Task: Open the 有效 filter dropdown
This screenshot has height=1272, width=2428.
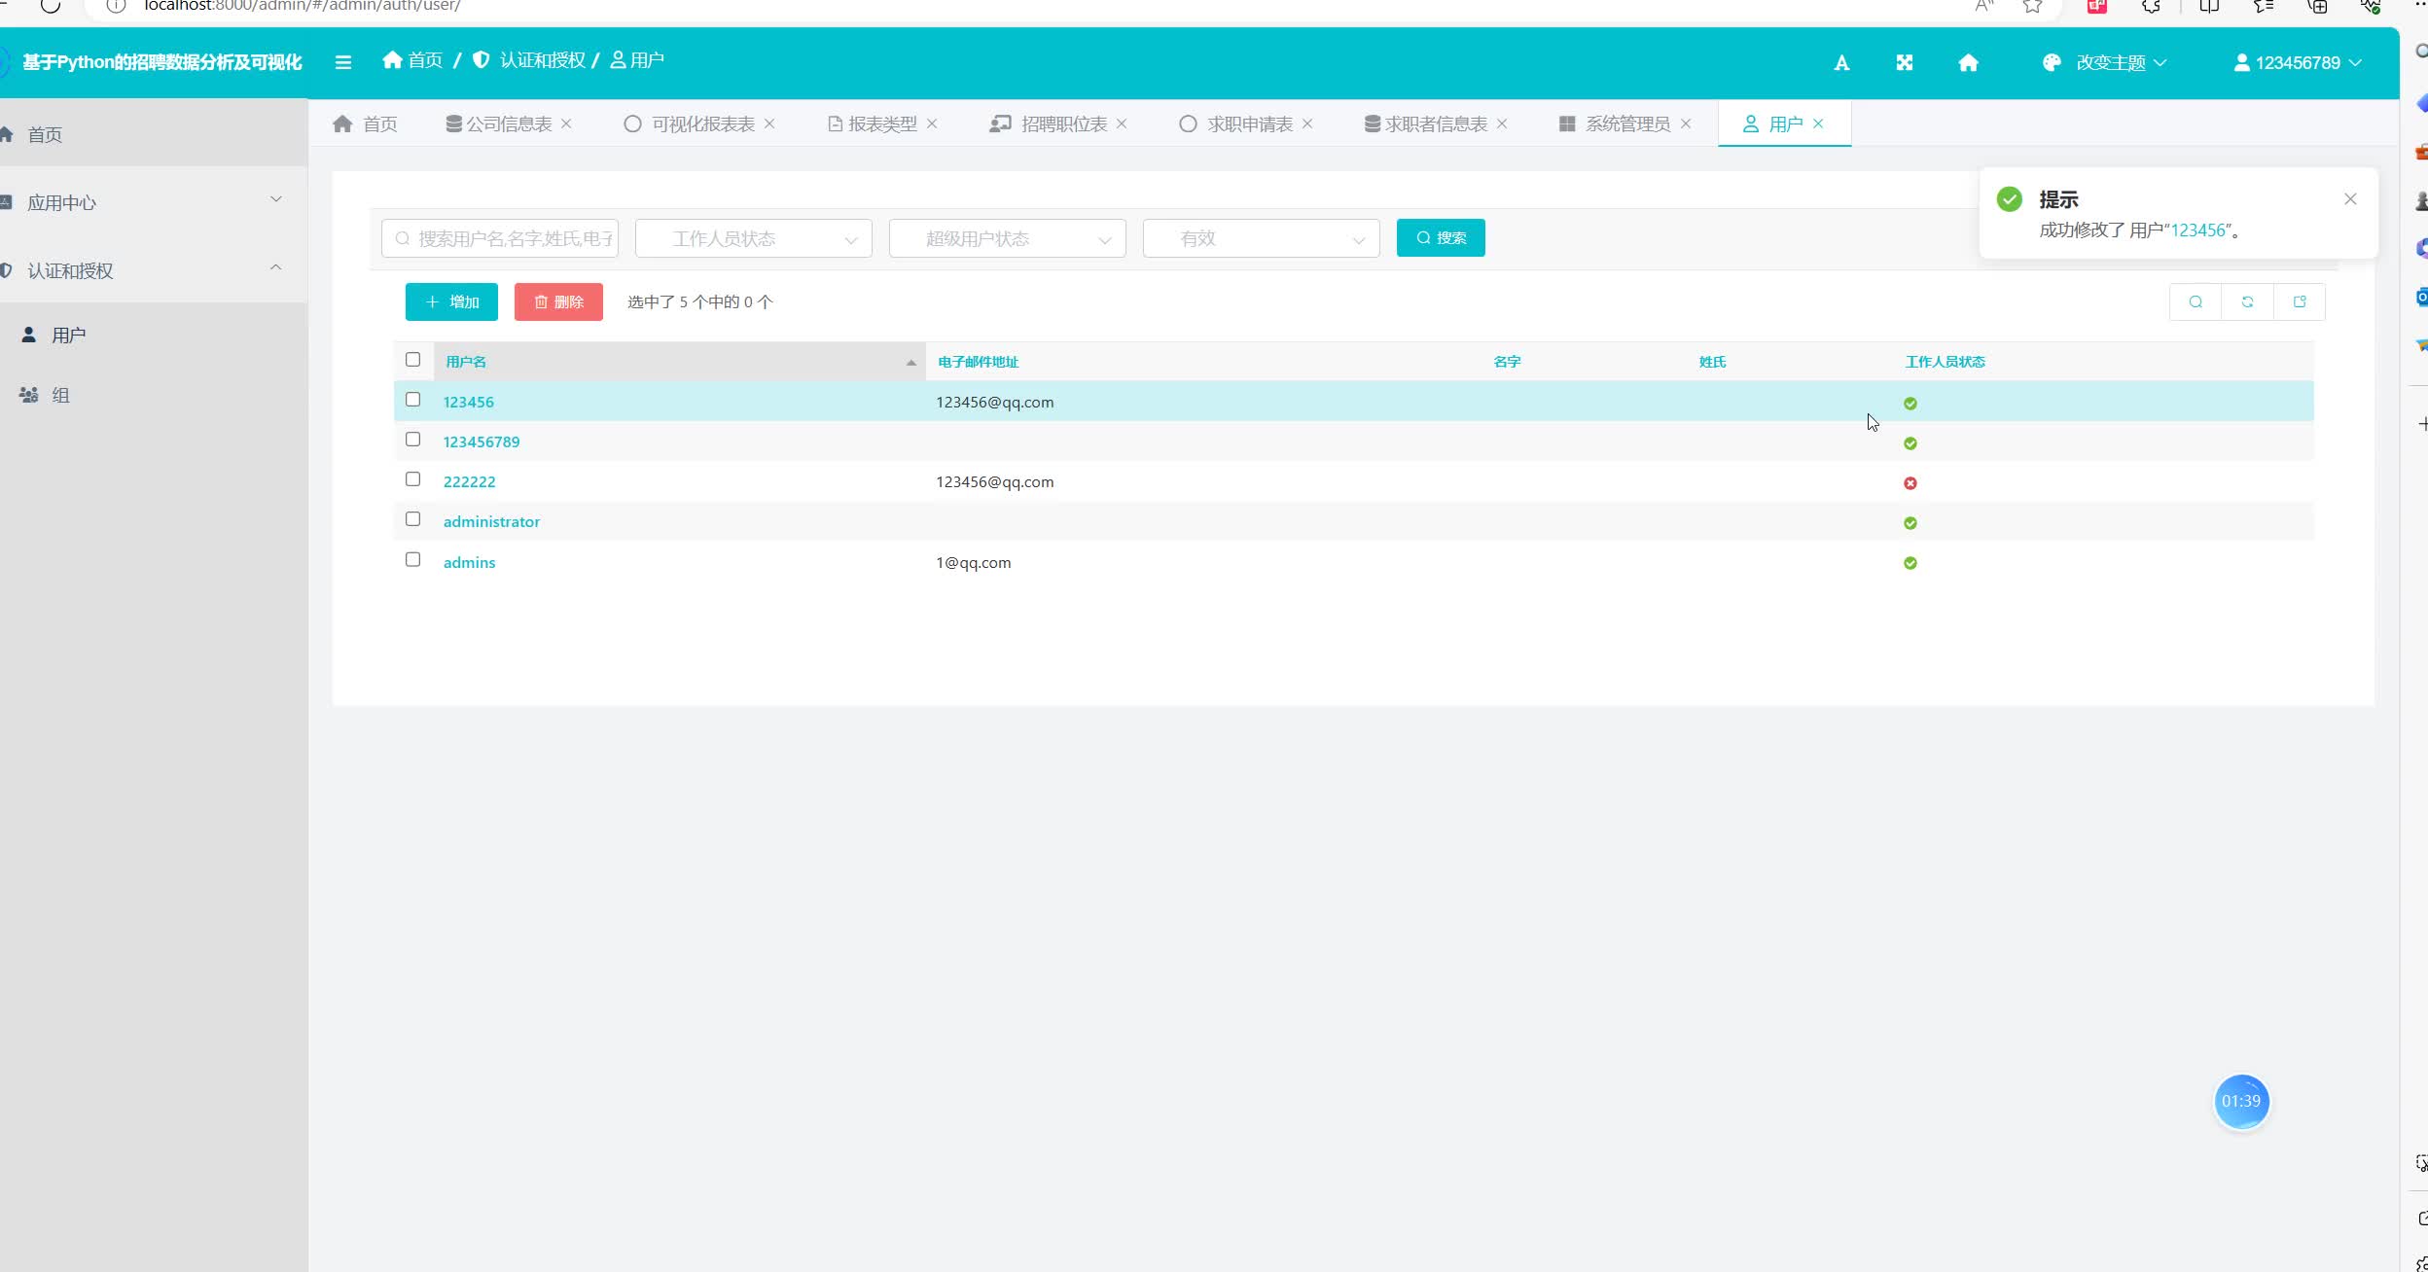Action: 1262,238
